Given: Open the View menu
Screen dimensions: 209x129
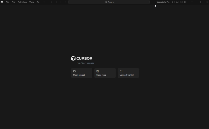Looking at the screenshot, I should pos(32,2).
